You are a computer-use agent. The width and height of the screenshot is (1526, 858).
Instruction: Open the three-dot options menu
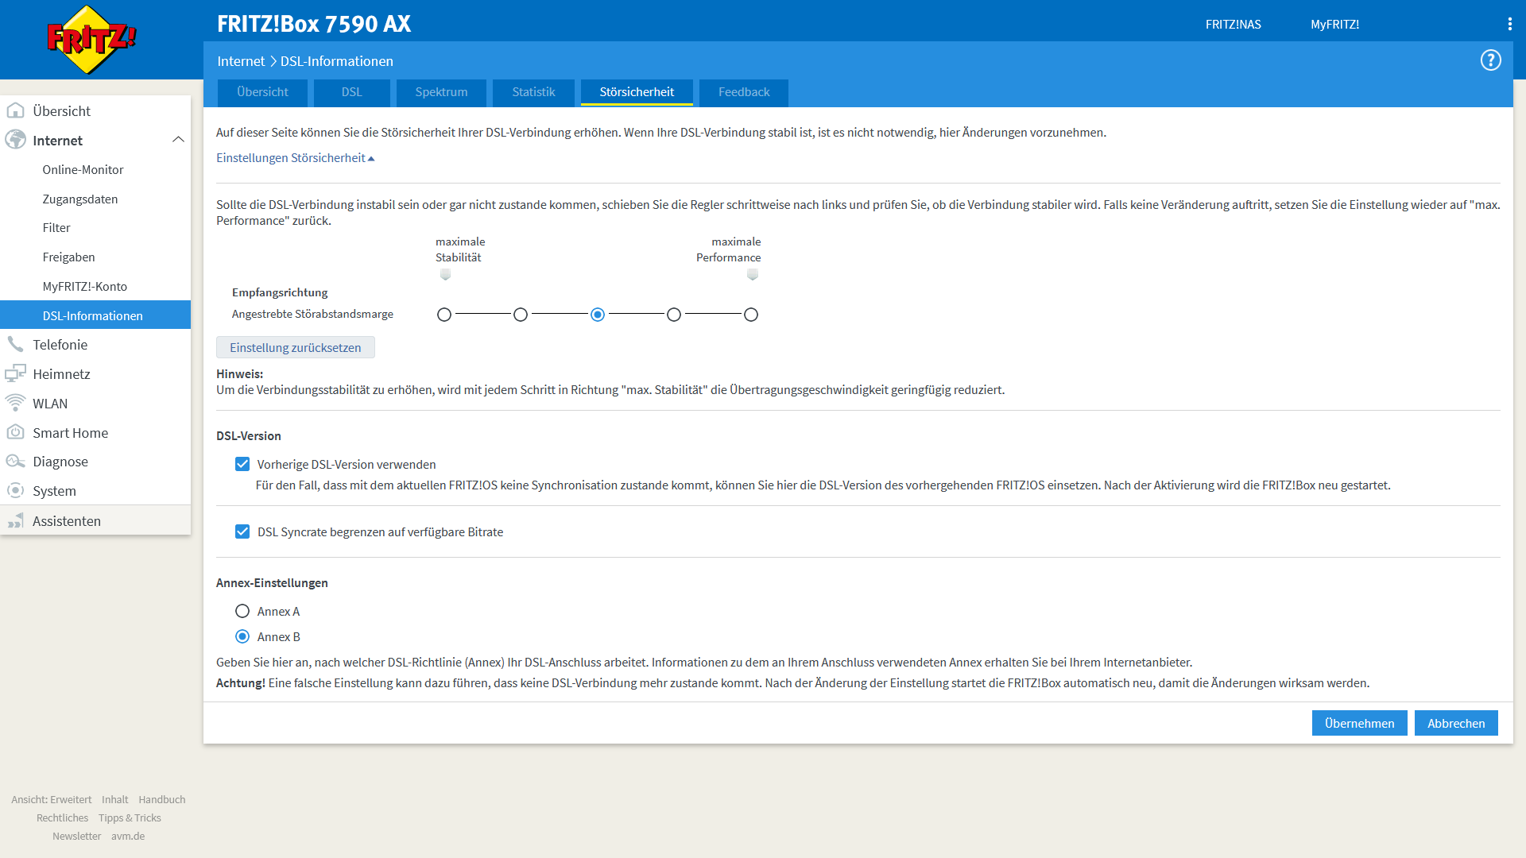(x=1509, y=24)
